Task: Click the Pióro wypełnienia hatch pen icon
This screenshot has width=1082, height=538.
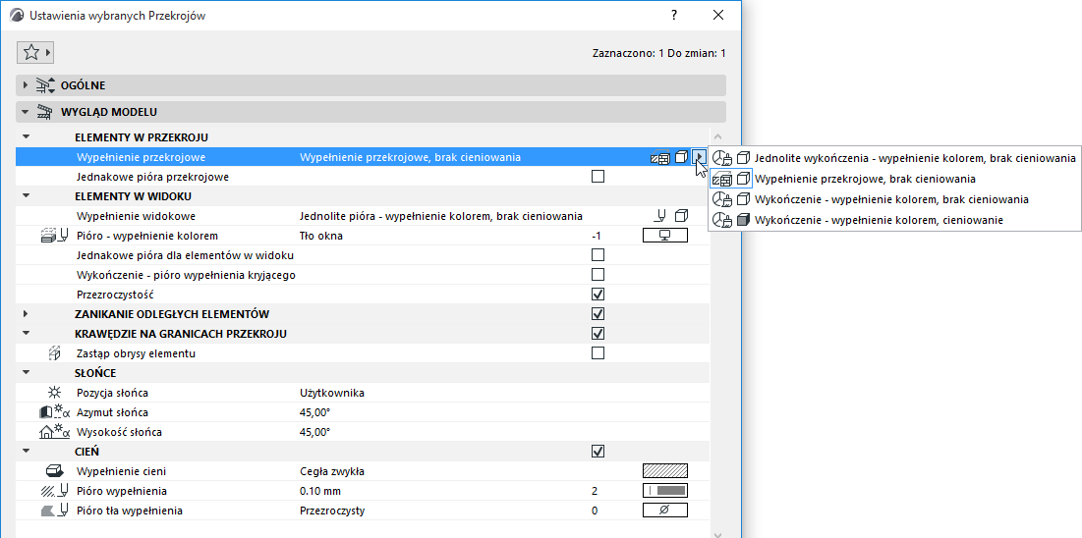Action: point(54,491)
